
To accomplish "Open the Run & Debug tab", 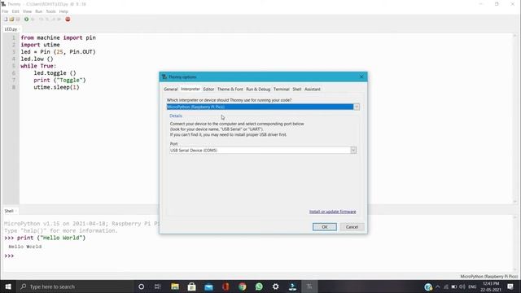I will click(258, 89).
